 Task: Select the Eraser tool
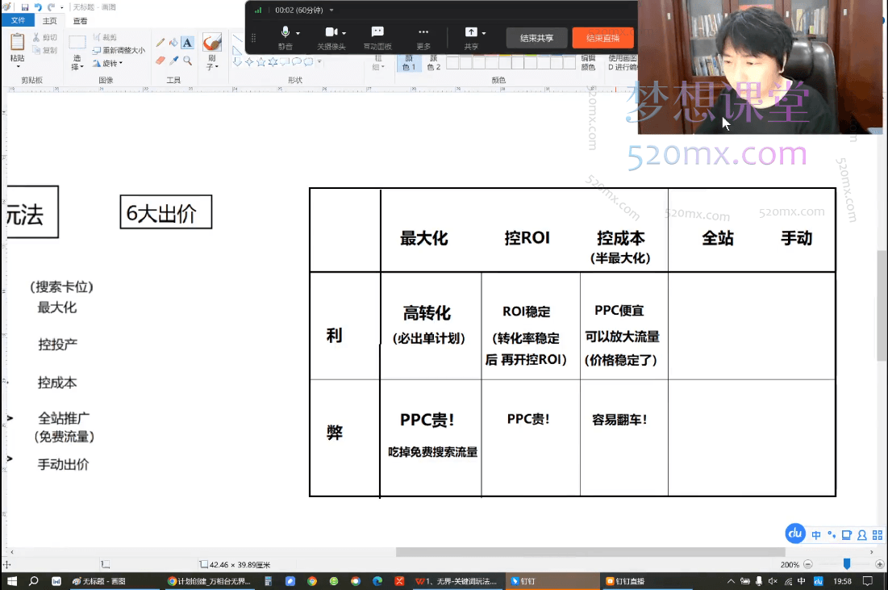tap(160, 61)
